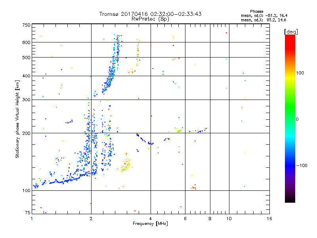Click the x-axis label '2'
The width and height of the screenshot is (317, 238).
91,219
